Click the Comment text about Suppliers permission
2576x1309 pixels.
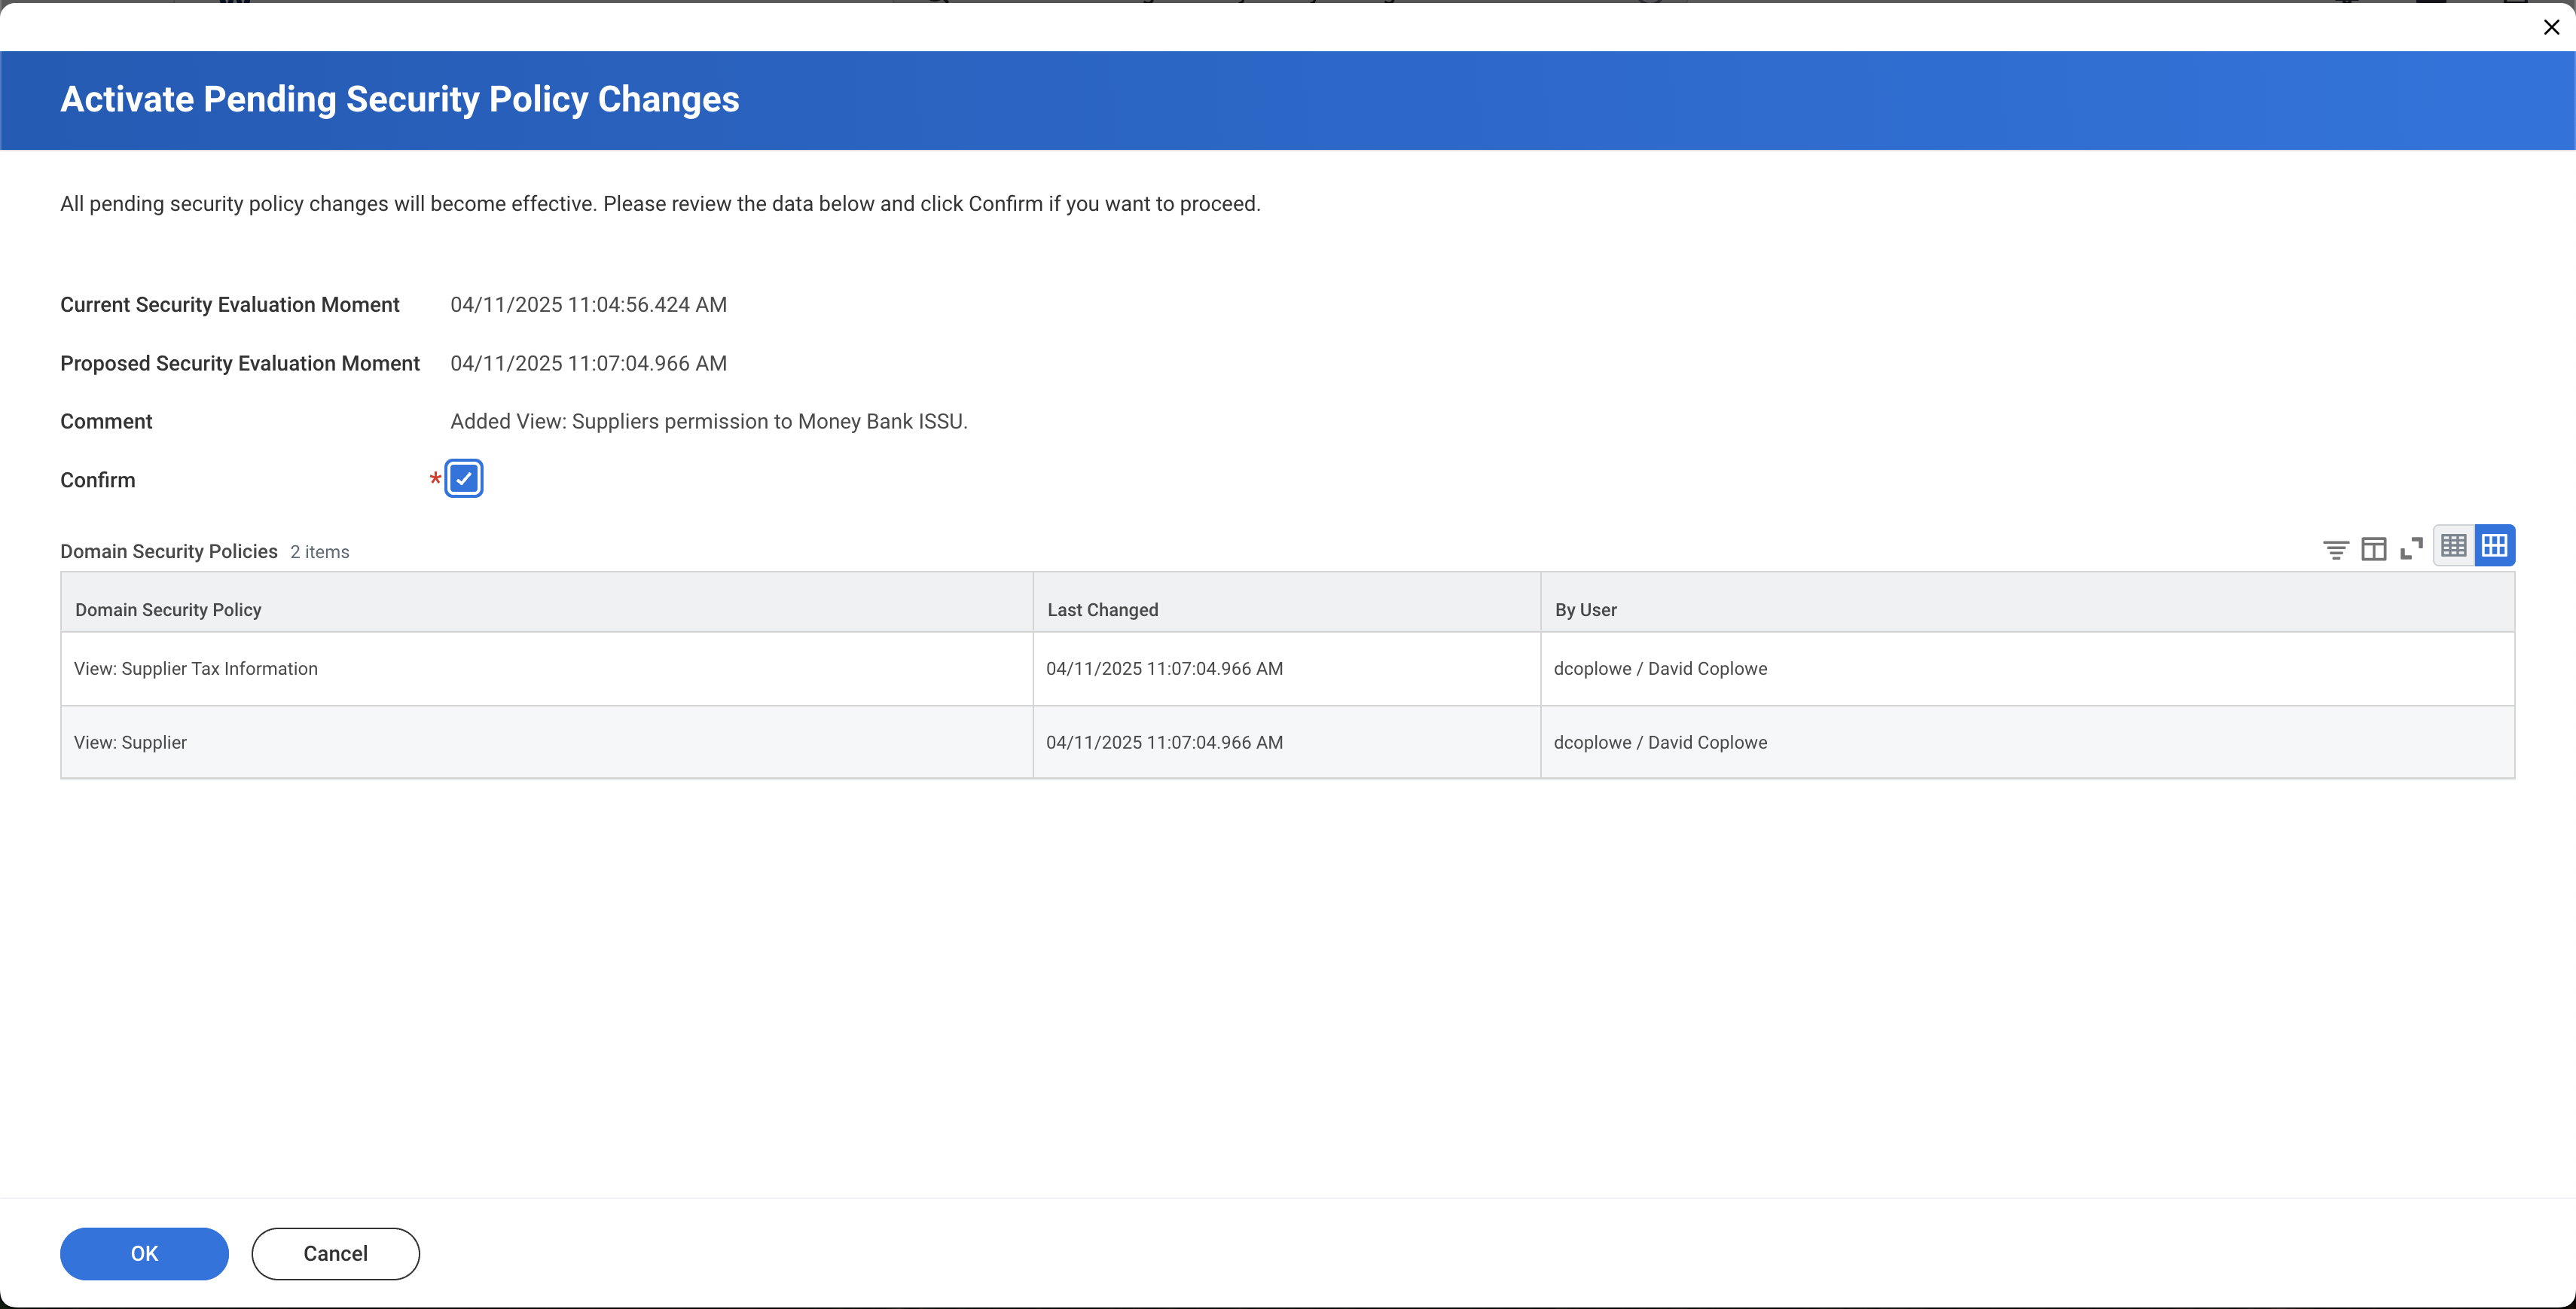(x=709, y=421)
